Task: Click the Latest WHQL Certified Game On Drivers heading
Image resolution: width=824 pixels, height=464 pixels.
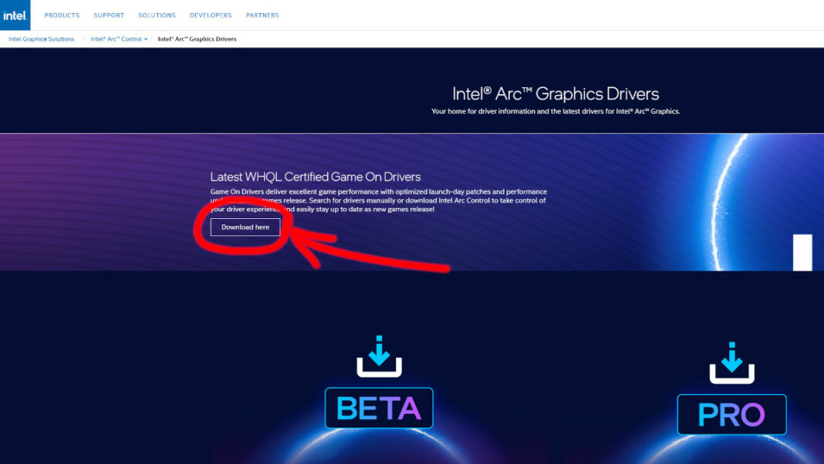Action: [x=316, y=176]
